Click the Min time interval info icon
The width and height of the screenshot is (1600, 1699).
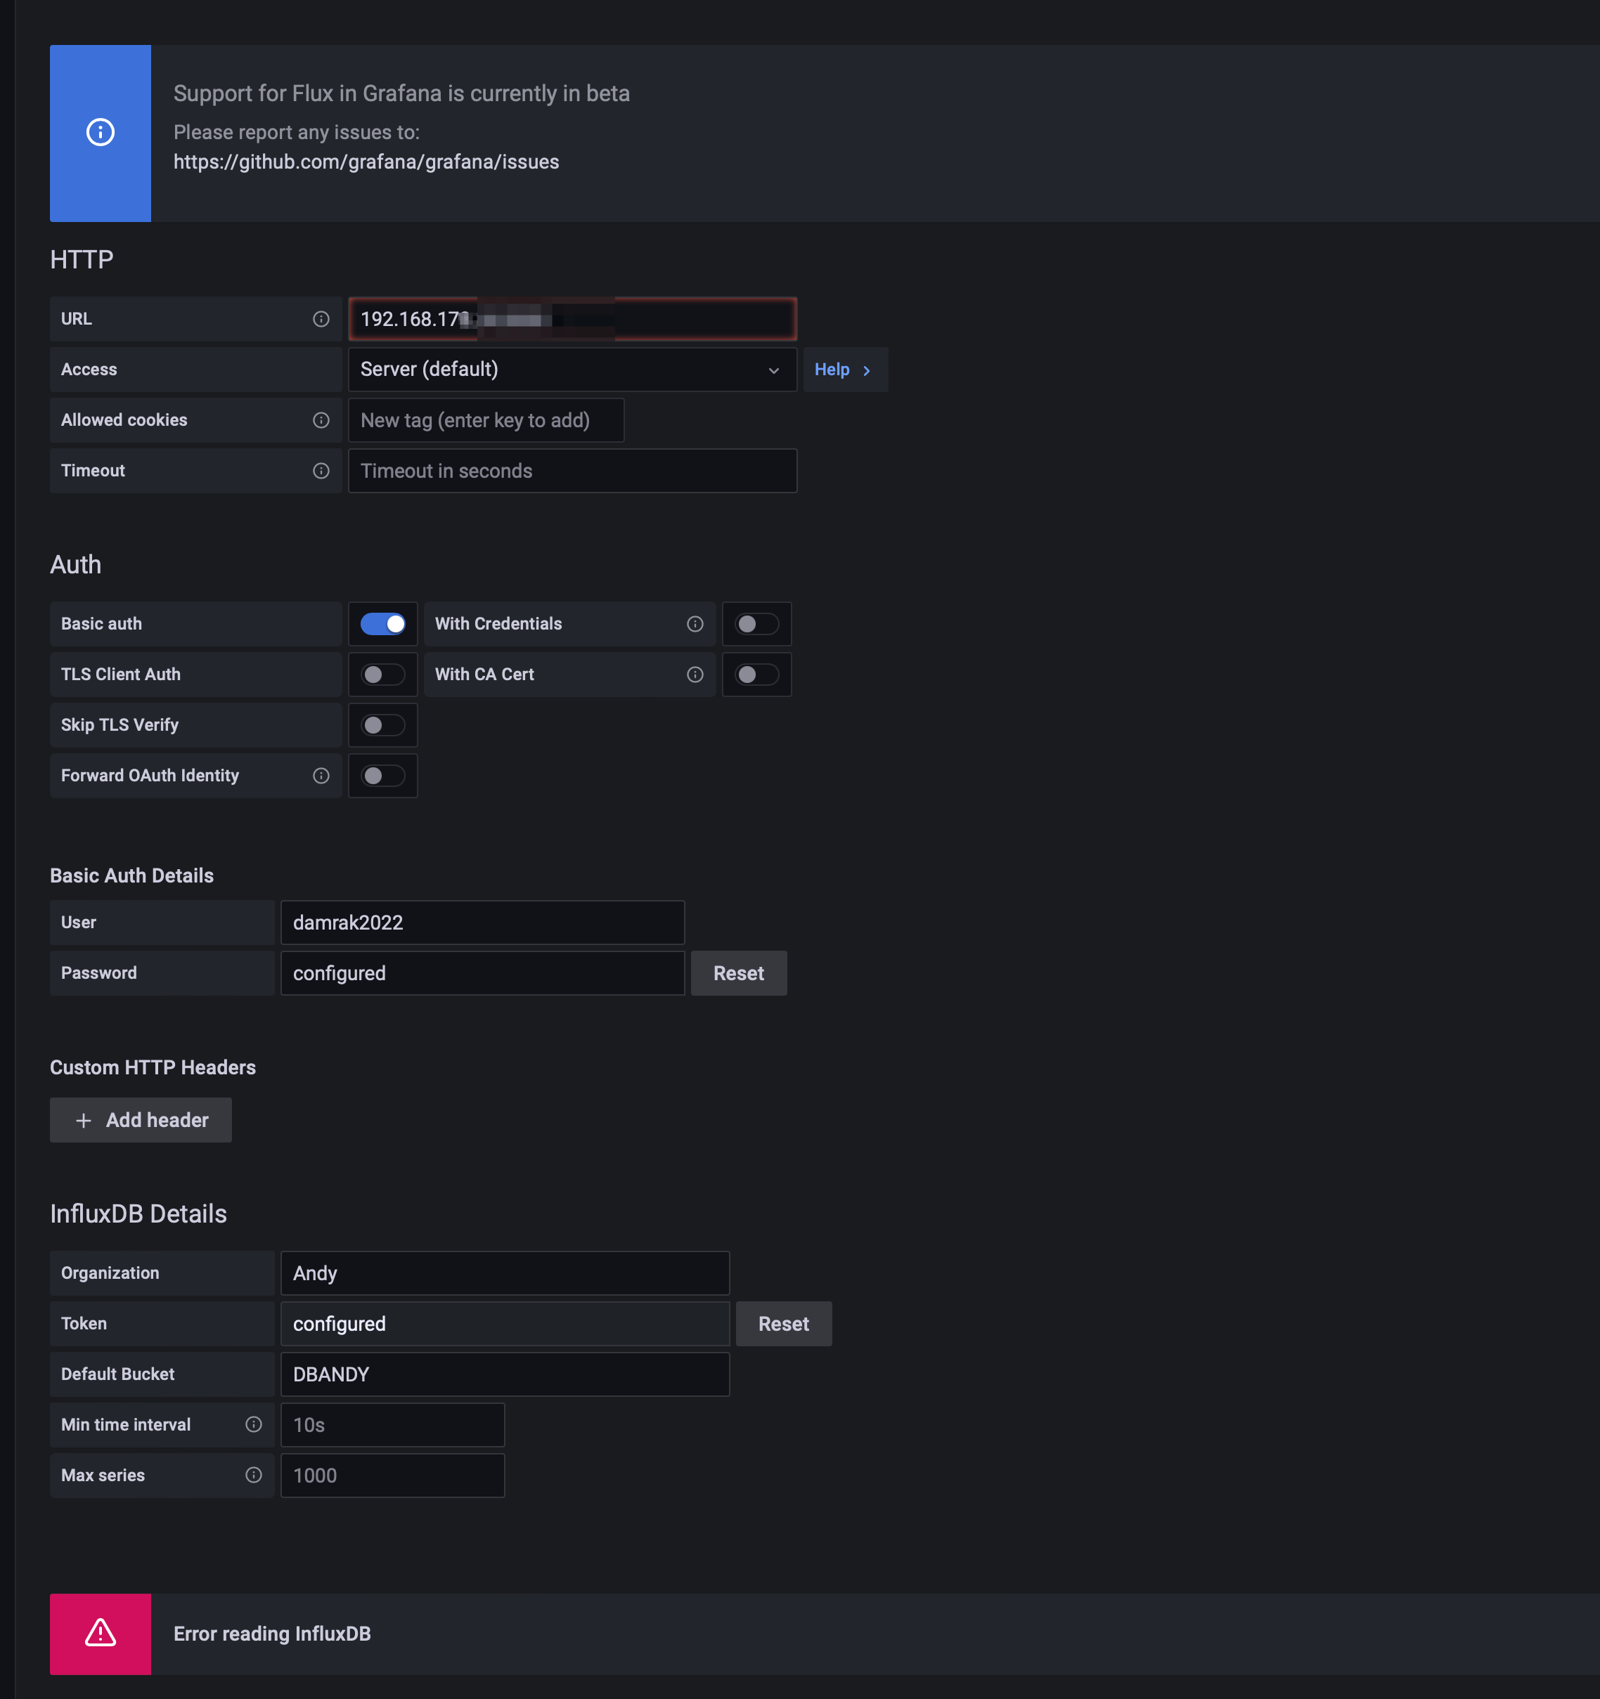[x=253, y=1424]
